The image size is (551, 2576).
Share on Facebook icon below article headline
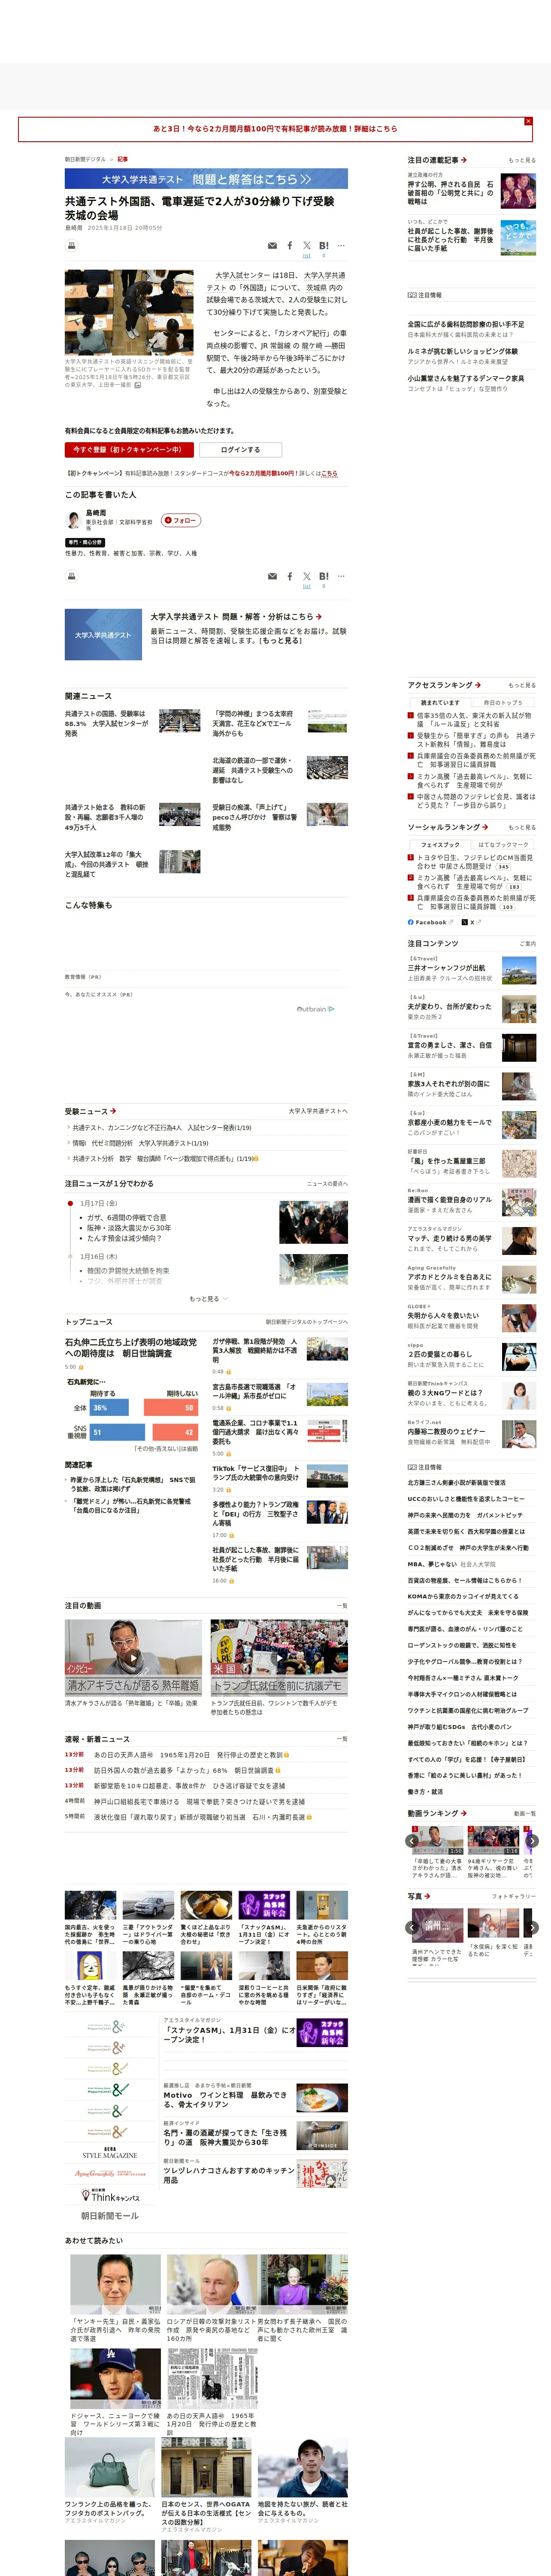pos(290,245)
